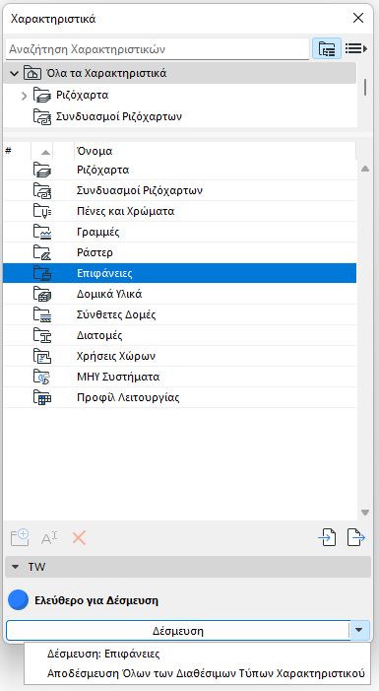Click the export attributes icon

pos(356,537)
